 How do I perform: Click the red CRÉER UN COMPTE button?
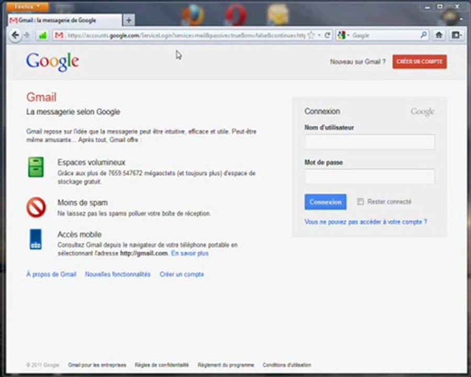(x=419, y=62)
